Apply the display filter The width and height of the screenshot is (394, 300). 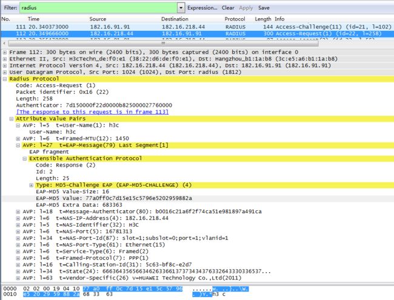(246, 8)
